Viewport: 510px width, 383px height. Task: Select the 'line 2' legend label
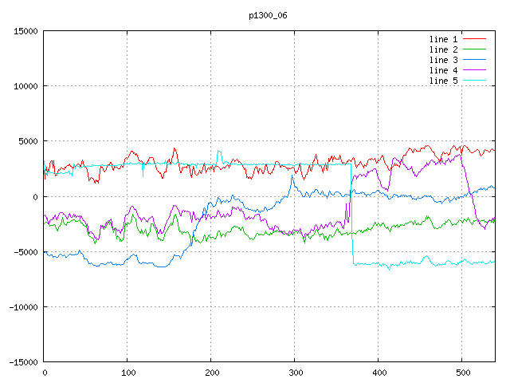click(444, 49)
